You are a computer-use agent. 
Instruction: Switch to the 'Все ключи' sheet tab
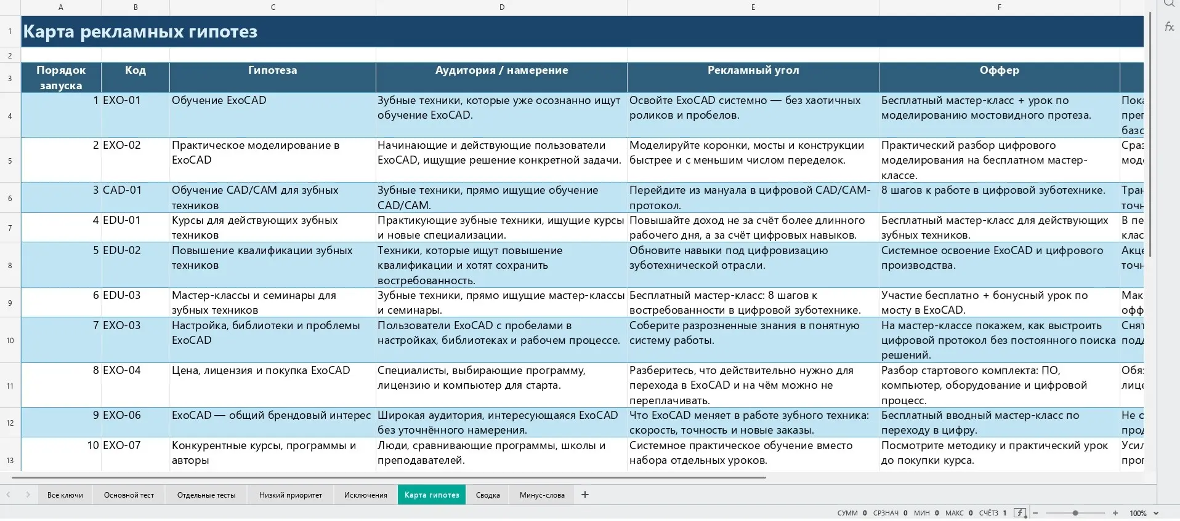65,495
